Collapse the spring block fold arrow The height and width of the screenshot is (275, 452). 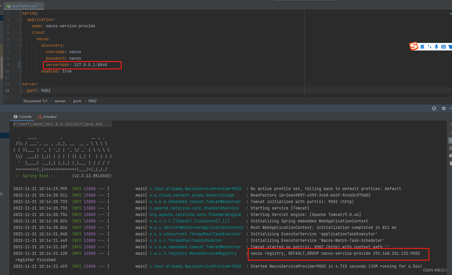[x=20, y=13]
